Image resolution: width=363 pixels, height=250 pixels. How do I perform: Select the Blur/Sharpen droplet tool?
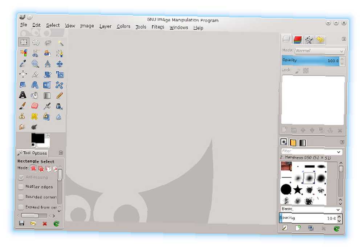tap(58, 117)
